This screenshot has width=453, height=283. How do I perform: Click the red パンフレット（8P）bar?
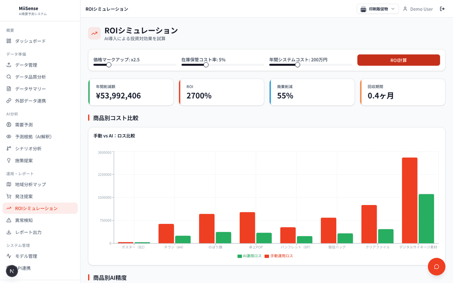[288, 235]
